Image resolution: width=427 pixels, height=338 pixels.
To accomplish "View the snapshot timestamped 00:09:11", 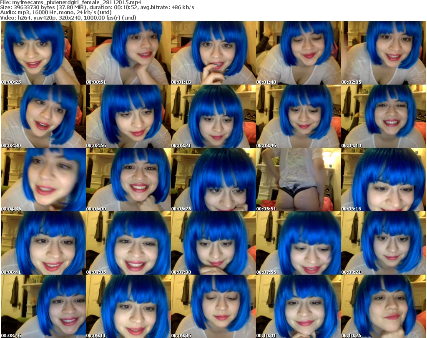I will pyautogui.click(x=128, y=306).
